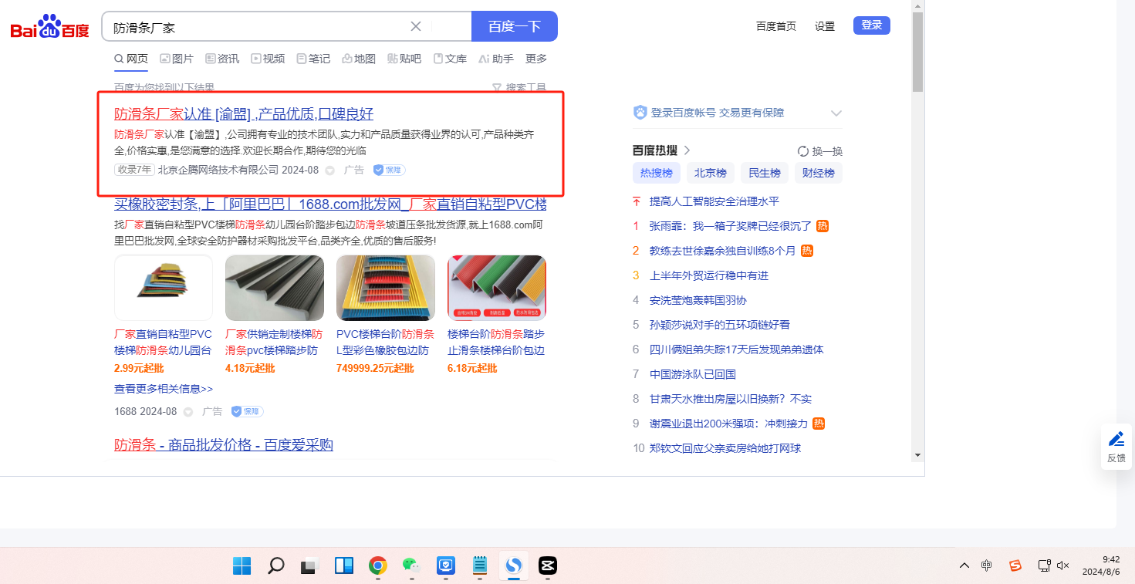Viewport: 1135px width, 584px height.
Task: Open the yellow-edged red and blue strip thumbnail
Action: [x=386, y=288]
